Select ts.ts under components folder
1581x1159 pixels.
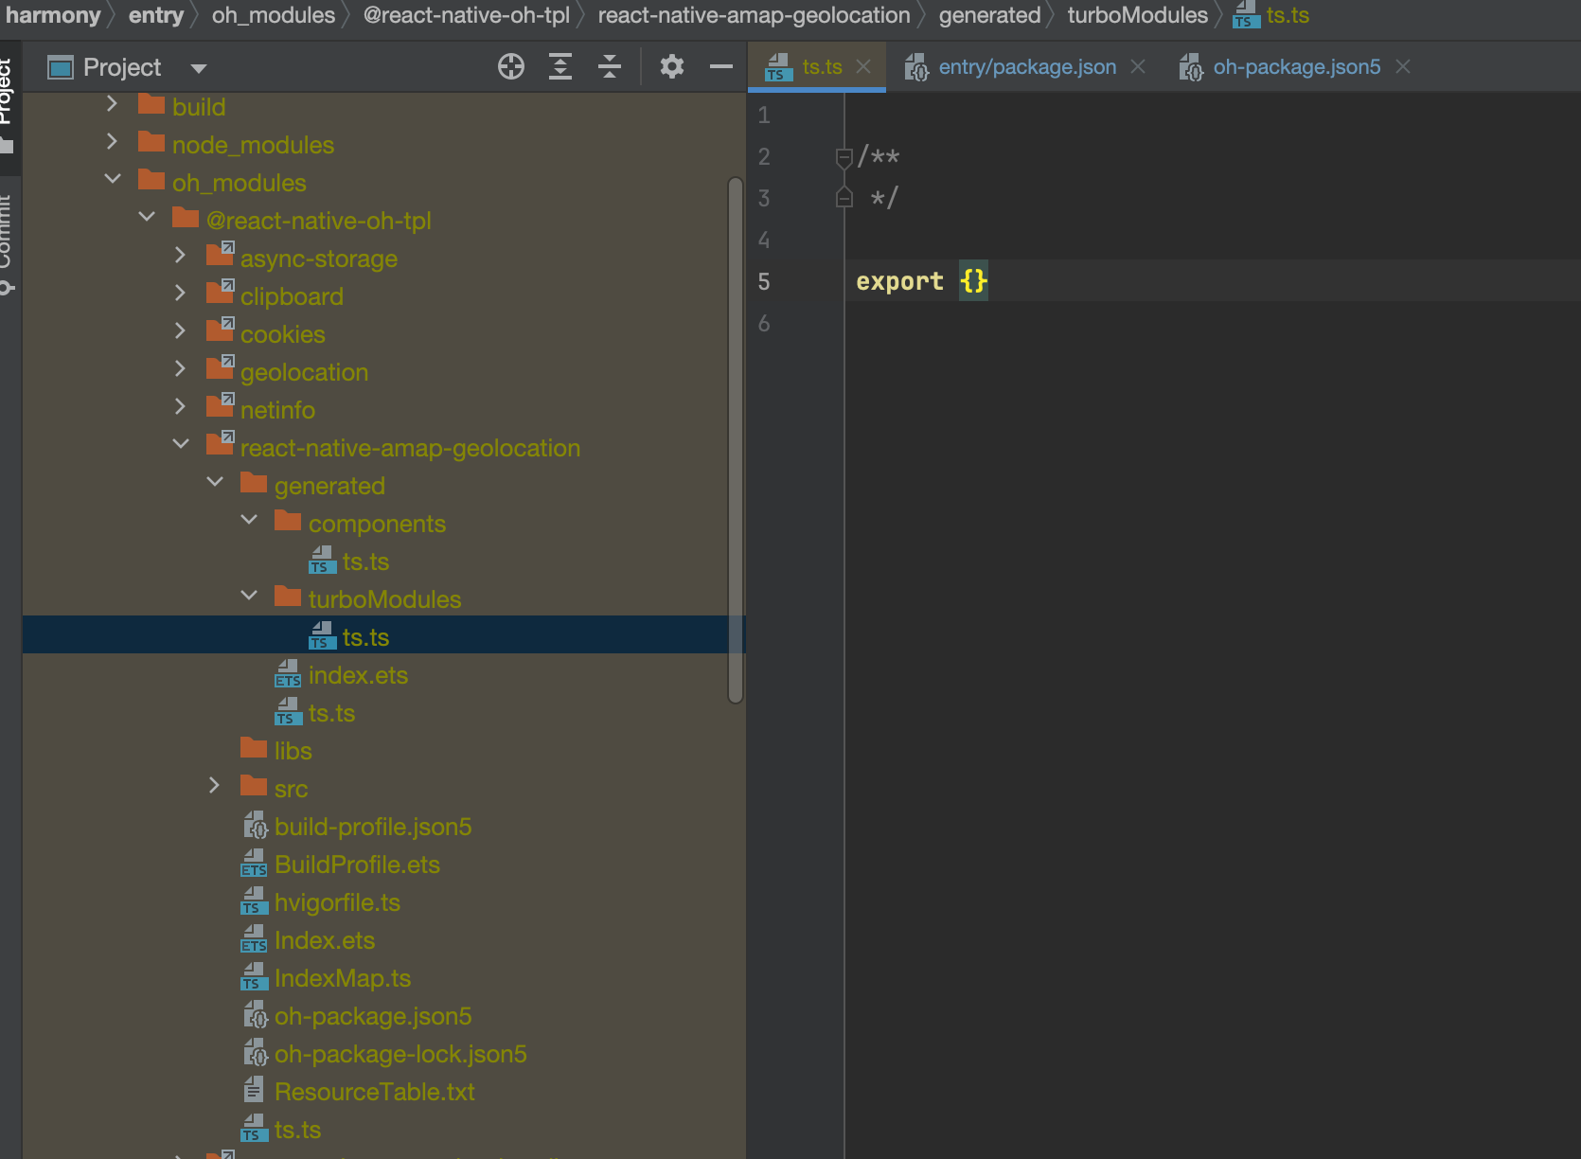click(x=365, y=562)
